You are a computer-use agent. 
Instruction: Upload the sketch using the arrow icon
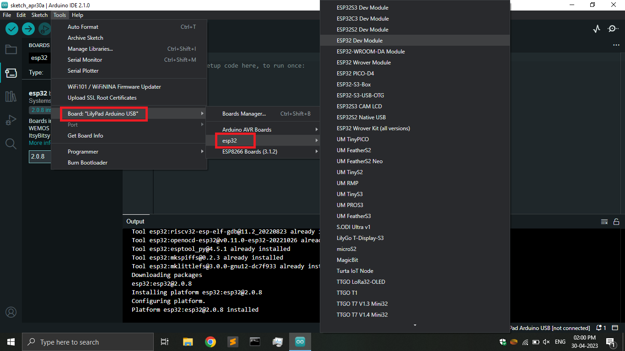[28, 28]
